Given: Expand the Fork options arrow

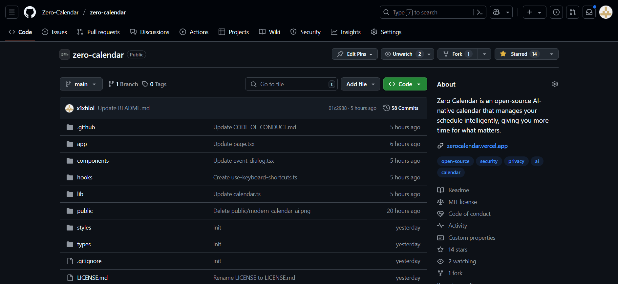Looking at the screenshot, I should coord(484,54).
